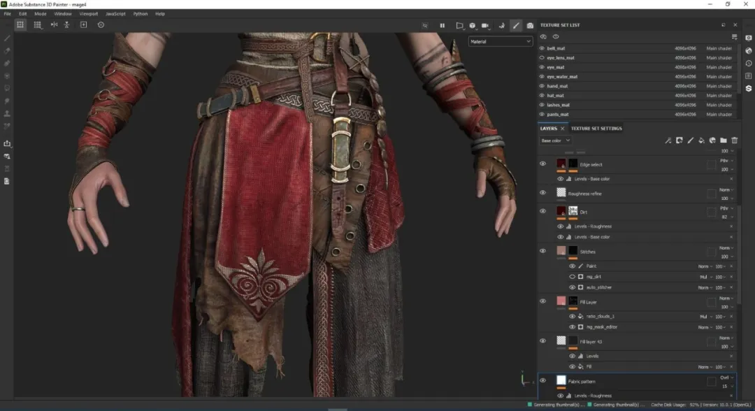Open the Shader settings sphere icon in right dock

tap(748, 50)
